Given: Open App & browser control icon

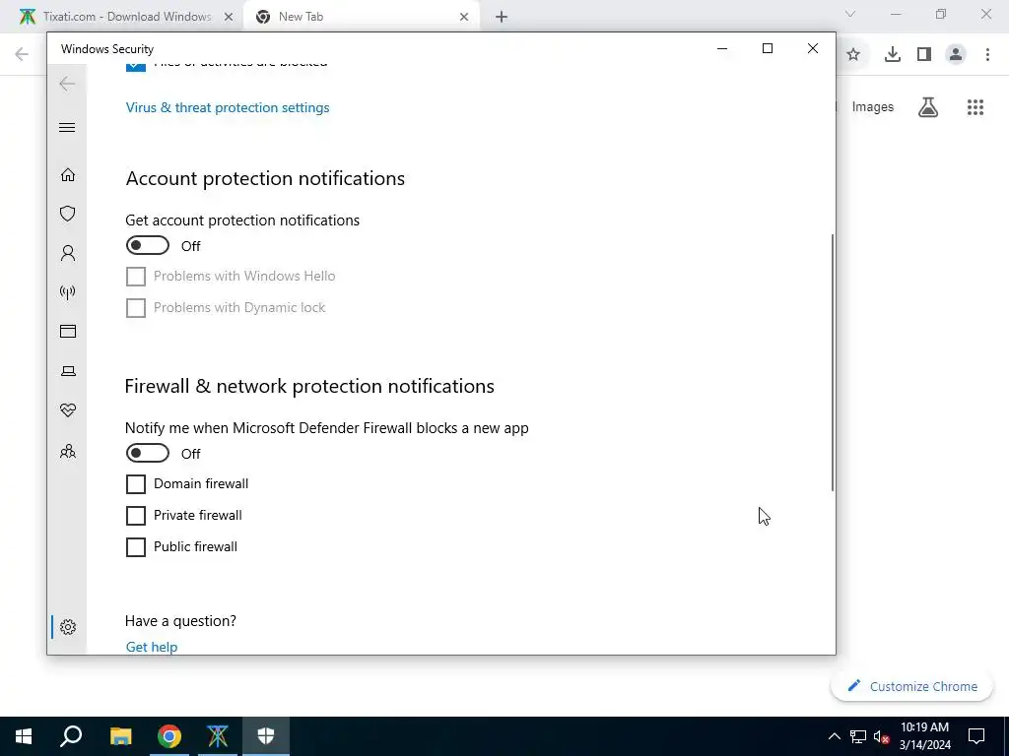Looking at the screenshot, I should [68, 331].
